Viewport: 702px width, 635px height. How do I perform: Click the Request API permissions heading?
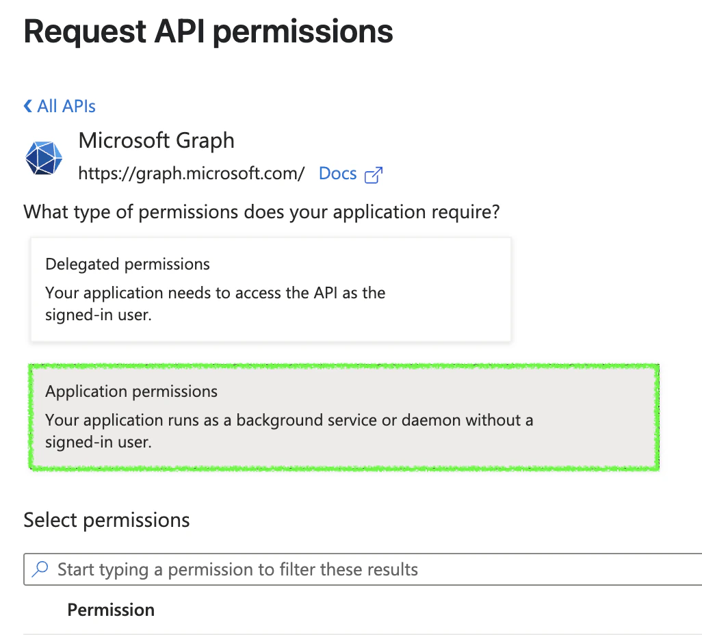pos(209,31)
